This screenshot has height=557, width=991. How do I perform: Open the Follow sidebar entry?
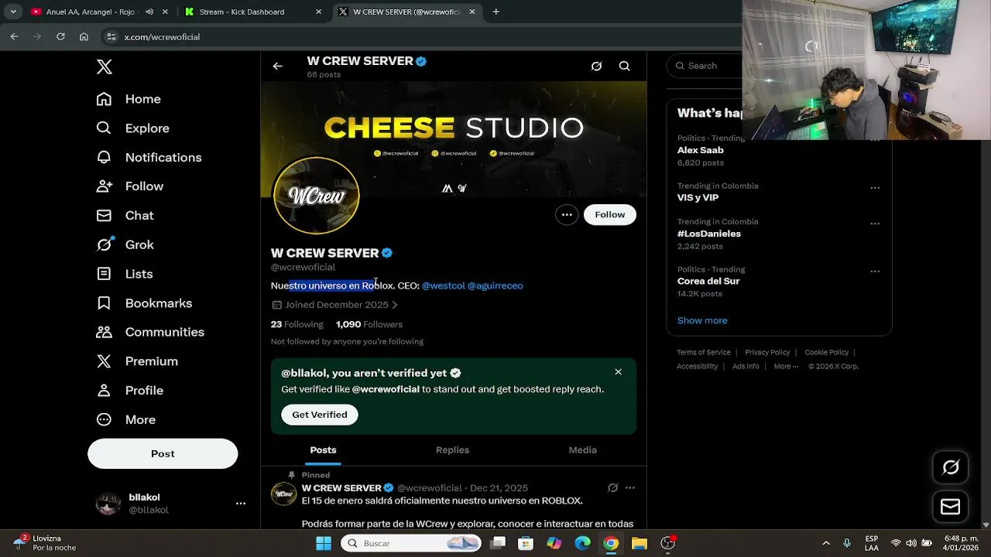pos(129,186)
